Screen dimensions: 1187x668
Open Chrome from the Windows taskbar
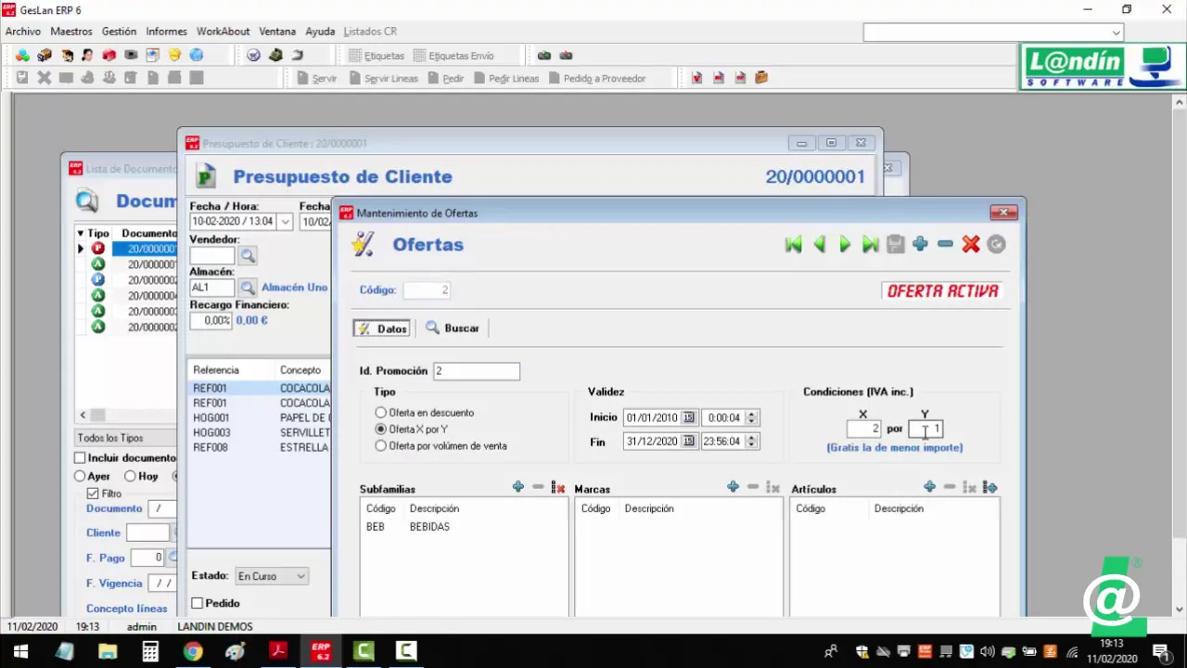193,651
